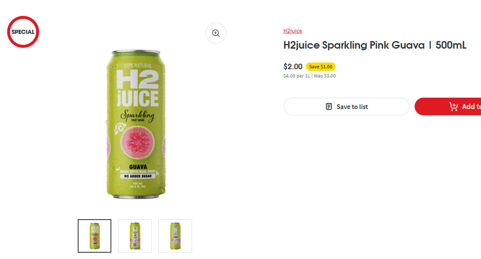Select the third side-view can thumbnail
The height and width of the screenshot is (259, 481).
point(175,236)
